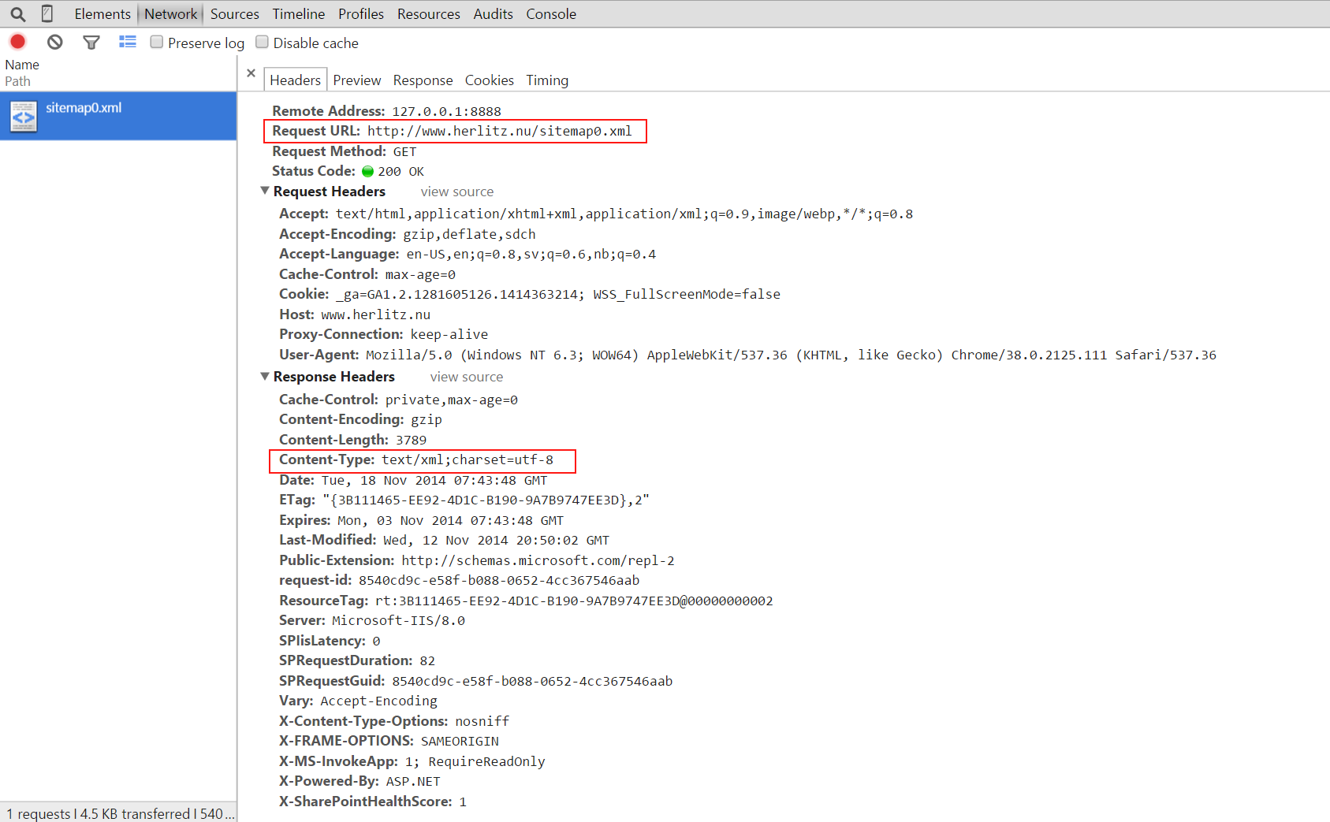Toggle large request rows list icon
This screenshot has width=1330, height=822.
coord(127,43)
